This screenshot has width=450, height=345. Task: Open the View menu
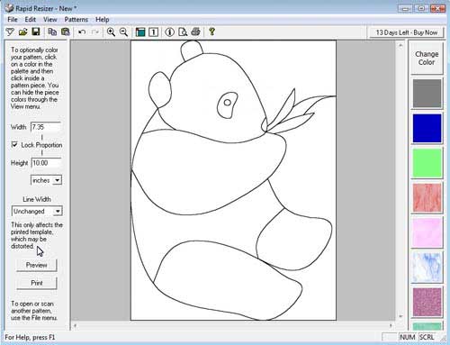pyautogui.click(x=50, y=20)
